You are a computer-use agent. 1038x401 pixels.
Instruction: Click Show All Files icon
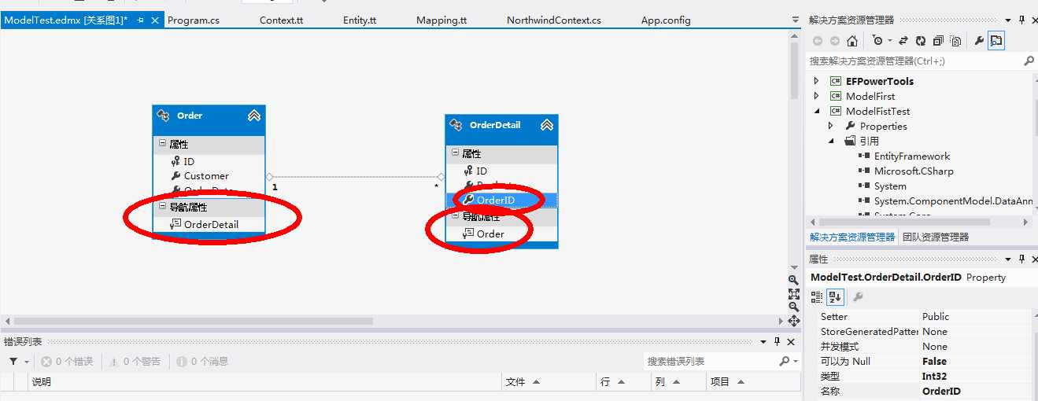coord(955,41)
